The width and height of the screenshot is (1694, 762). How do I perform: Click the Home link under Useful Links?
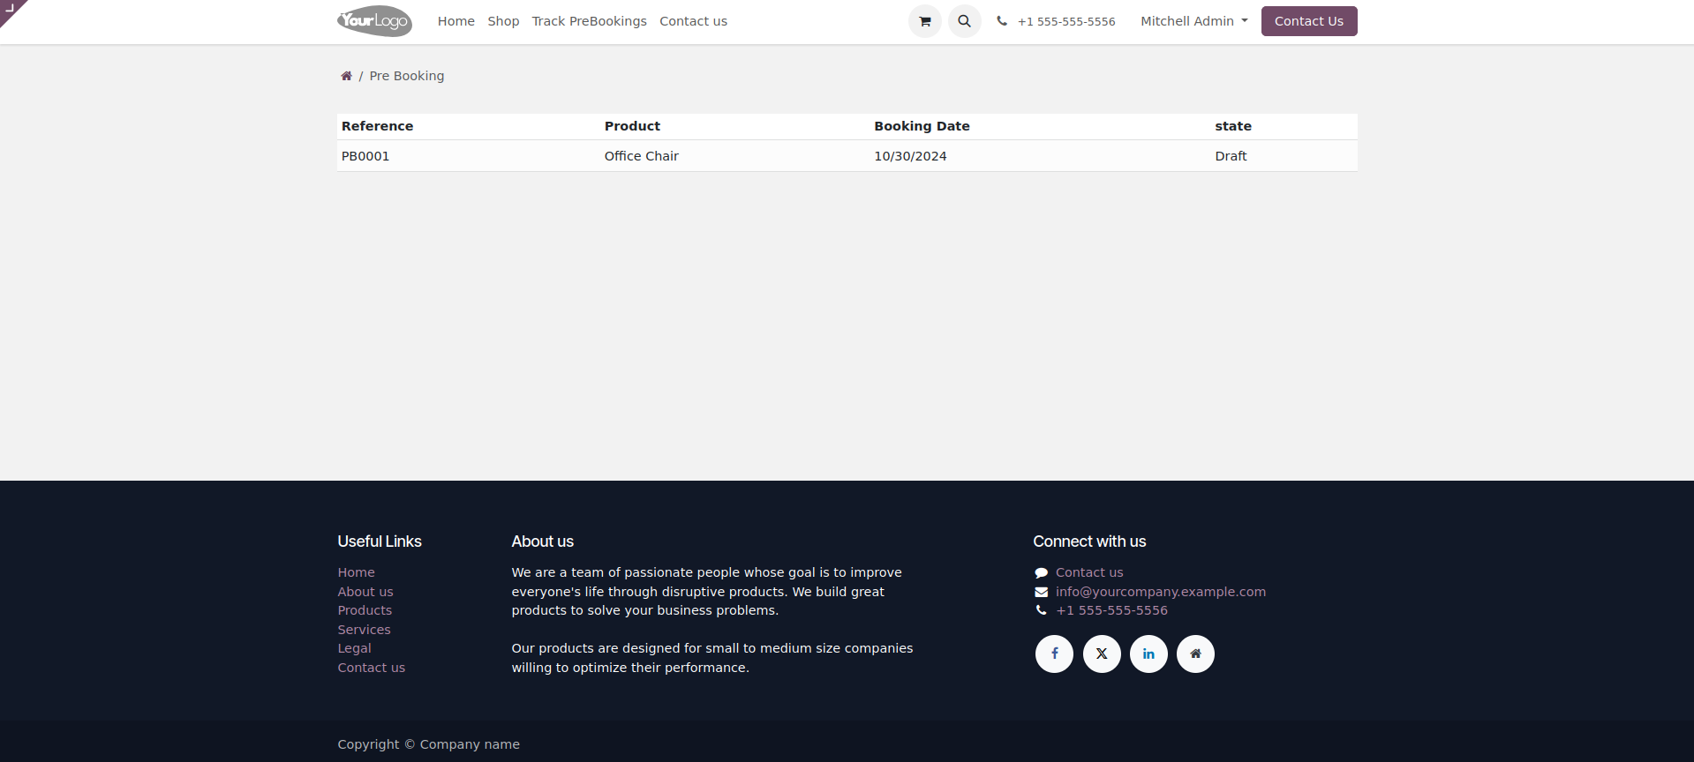coord(356,572)
